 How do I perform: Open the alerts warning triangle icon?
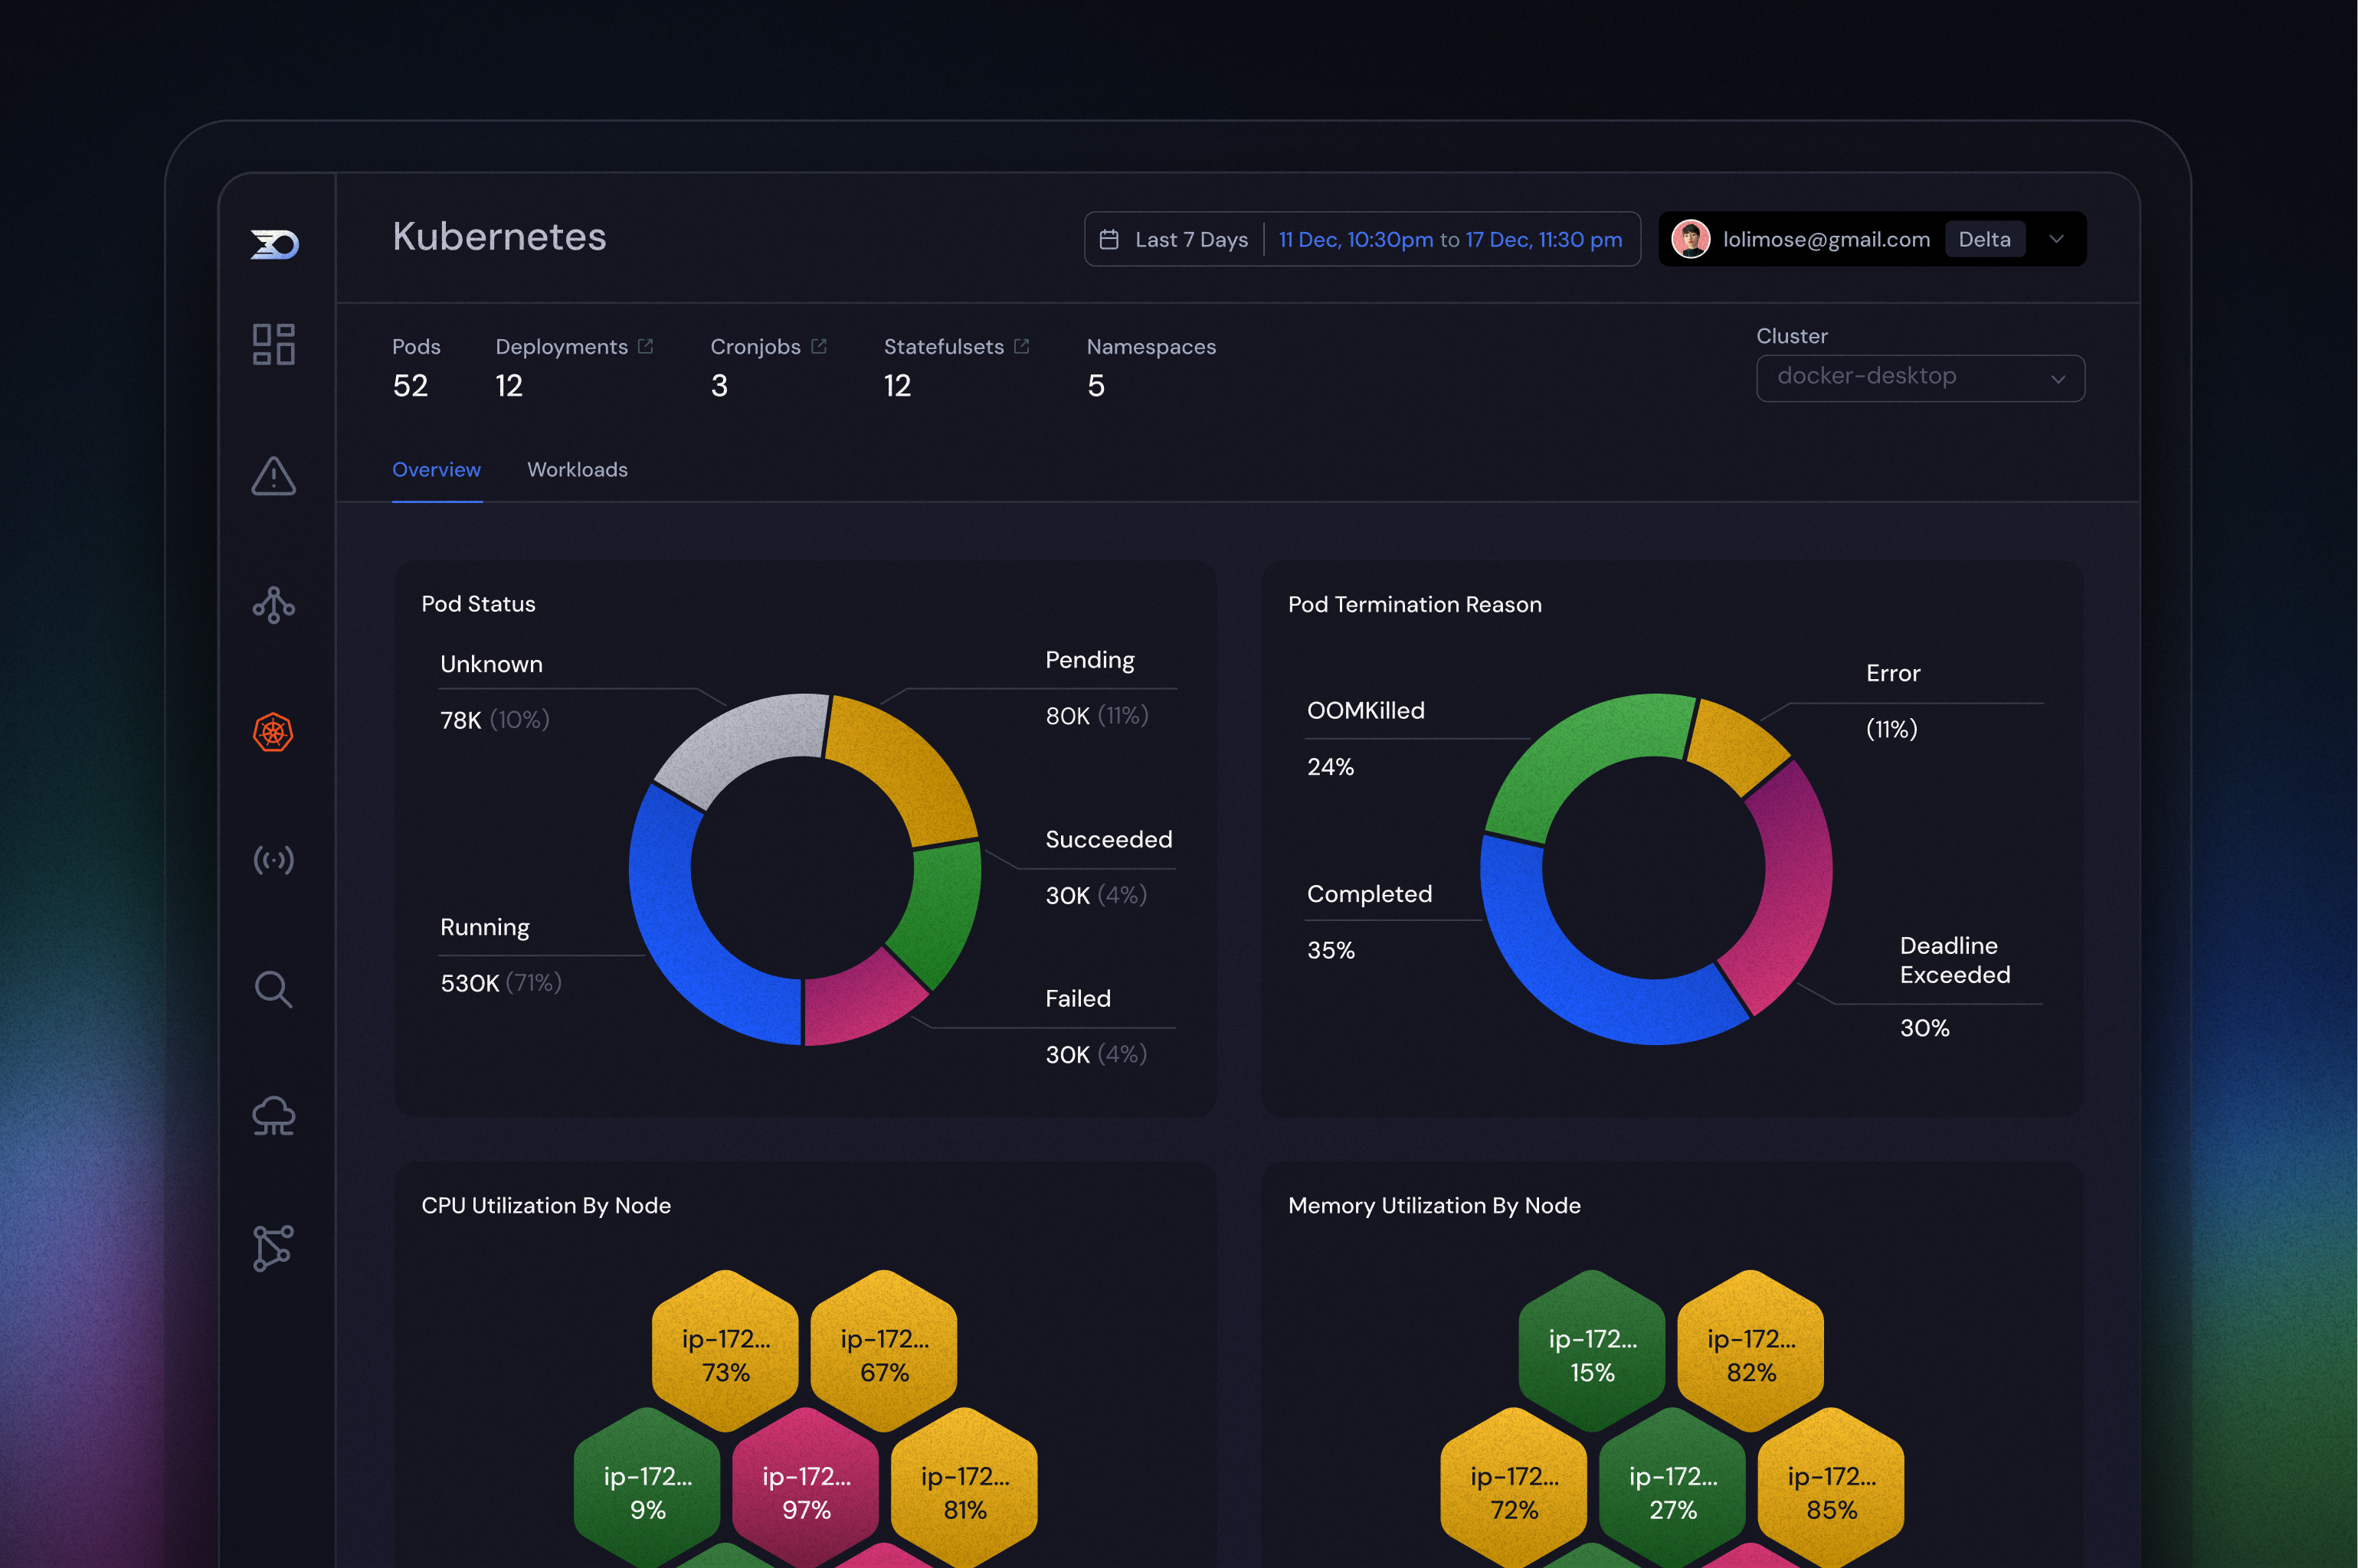coord(273,476)
